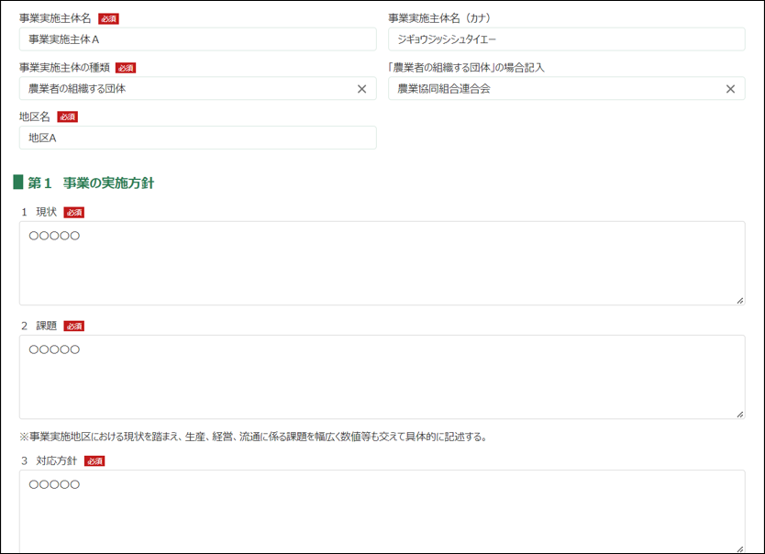Viewport: 765px width, 554px height.
Task: Click 必須 badge next to 事業実施主体名
Action: 108,18
